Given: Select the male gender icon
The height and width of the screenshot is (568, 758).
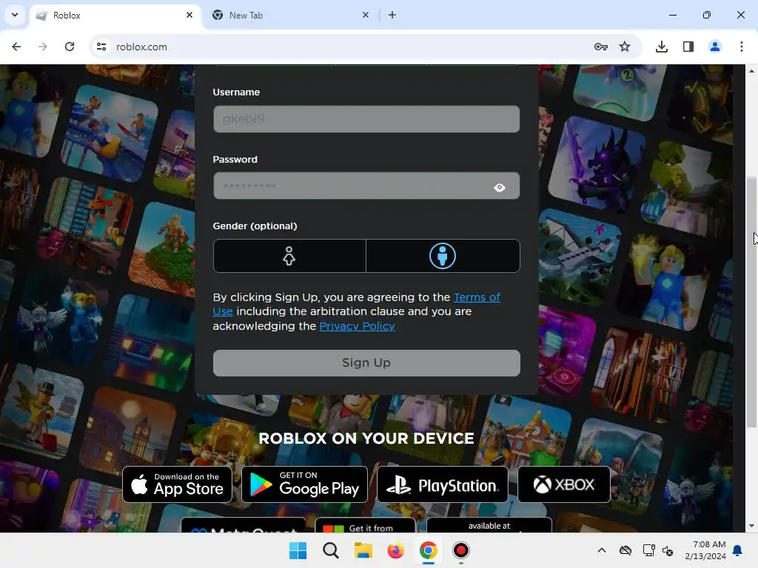Looking at the screenshot, I should (x=443, y=256).
